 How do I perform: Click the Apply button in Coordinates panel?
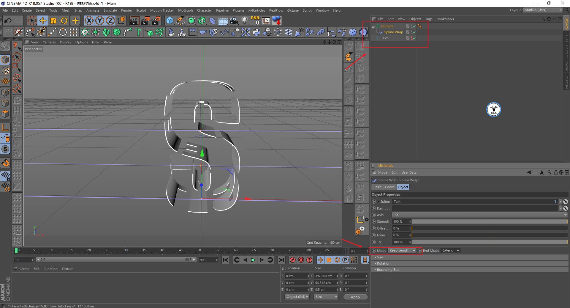(355, 297)
